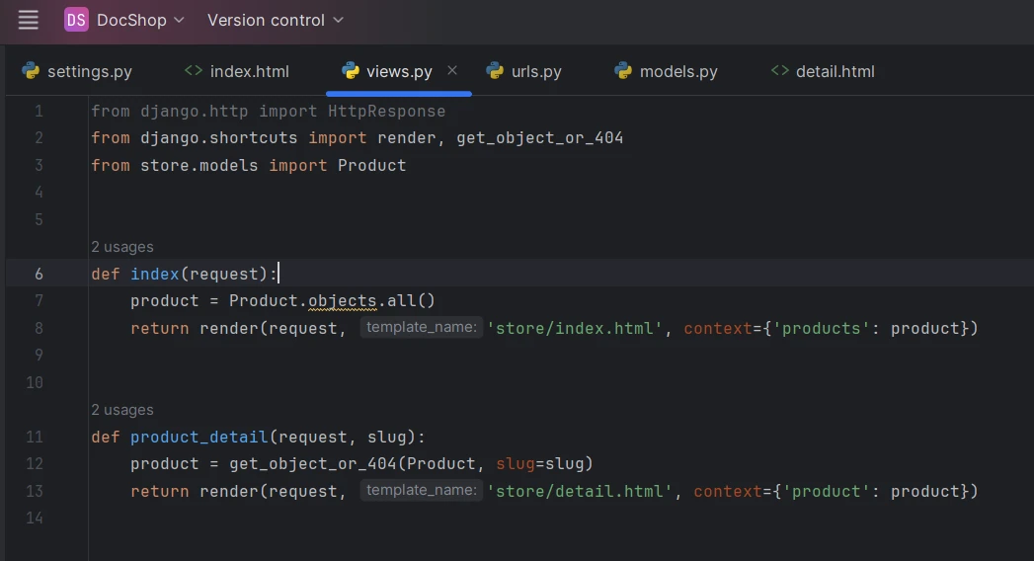Switch to the index.html tab

pyautogui.click(x=249, y=71)
